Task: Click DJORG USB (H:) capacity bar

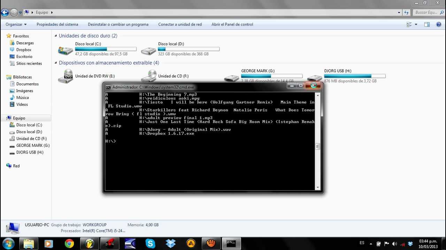Action: (355, 76)
